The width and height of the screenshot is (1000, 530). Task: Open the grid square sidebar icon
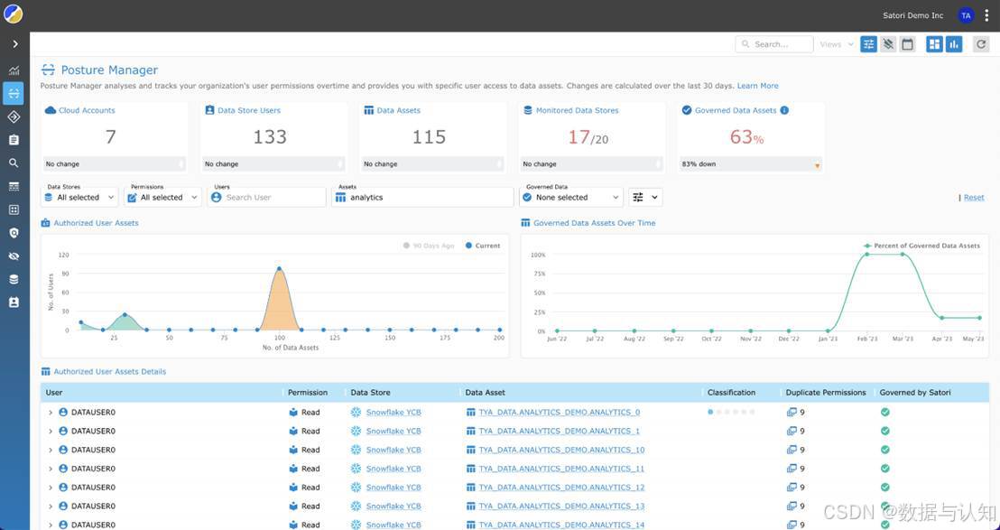[14, 209]
